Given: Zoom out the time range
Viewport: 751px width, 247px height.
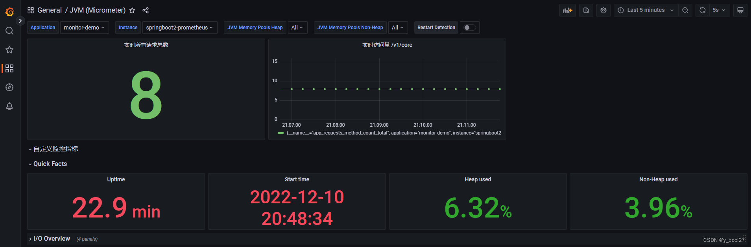Looking at the screenshot, I should coord(685,10).
